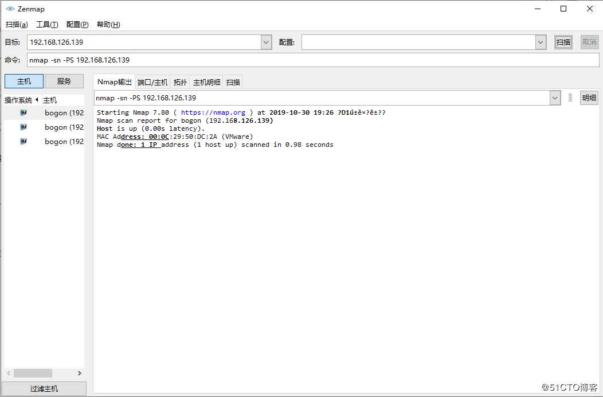The height and width of the screenshot is (397, 603).
Task: Click the third bogon host OS icon
Action: 24,141
